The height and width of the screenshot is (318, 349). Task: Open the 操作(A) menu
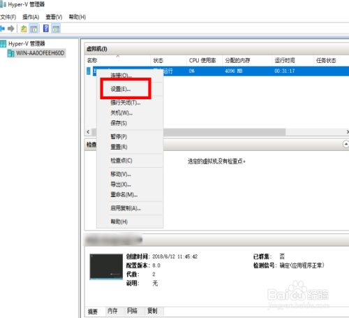31,17
